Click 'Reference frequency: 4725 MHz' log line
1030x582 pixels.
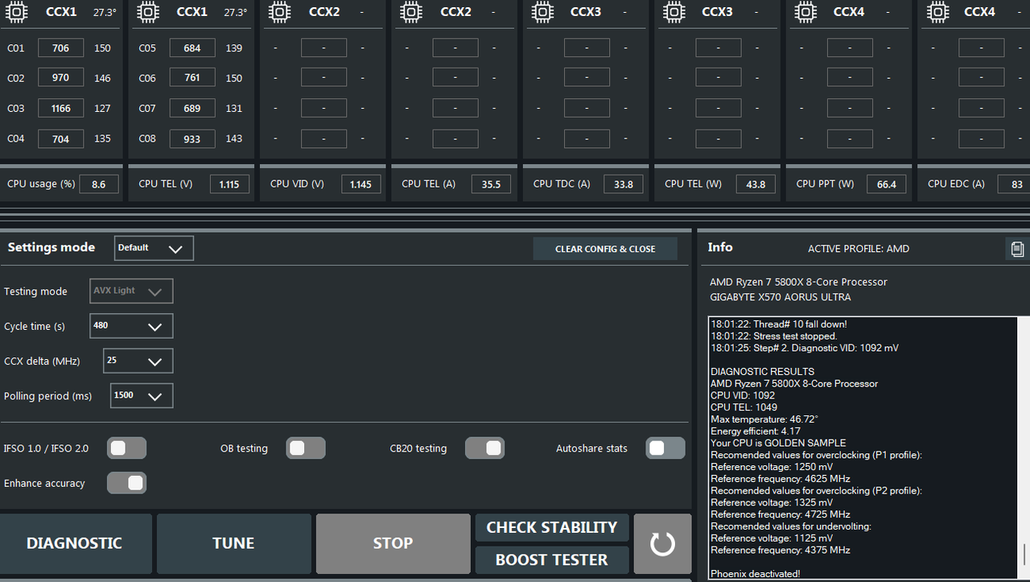pyautogui.click(x=781, y=514)
